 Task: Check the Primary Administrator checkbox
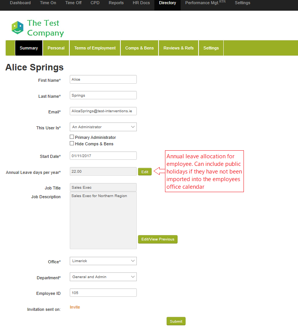(72, 137)
